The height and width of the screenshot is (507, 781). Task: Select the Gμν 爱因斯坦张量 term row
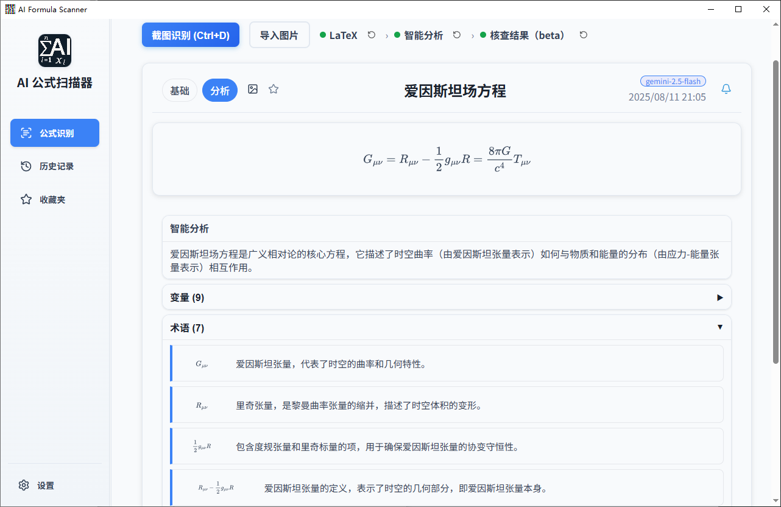(x=447, y=364)
